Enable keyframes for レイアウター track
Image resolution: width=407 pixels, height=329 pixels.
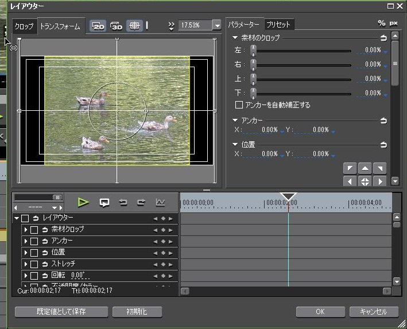(x=25, y=218)
